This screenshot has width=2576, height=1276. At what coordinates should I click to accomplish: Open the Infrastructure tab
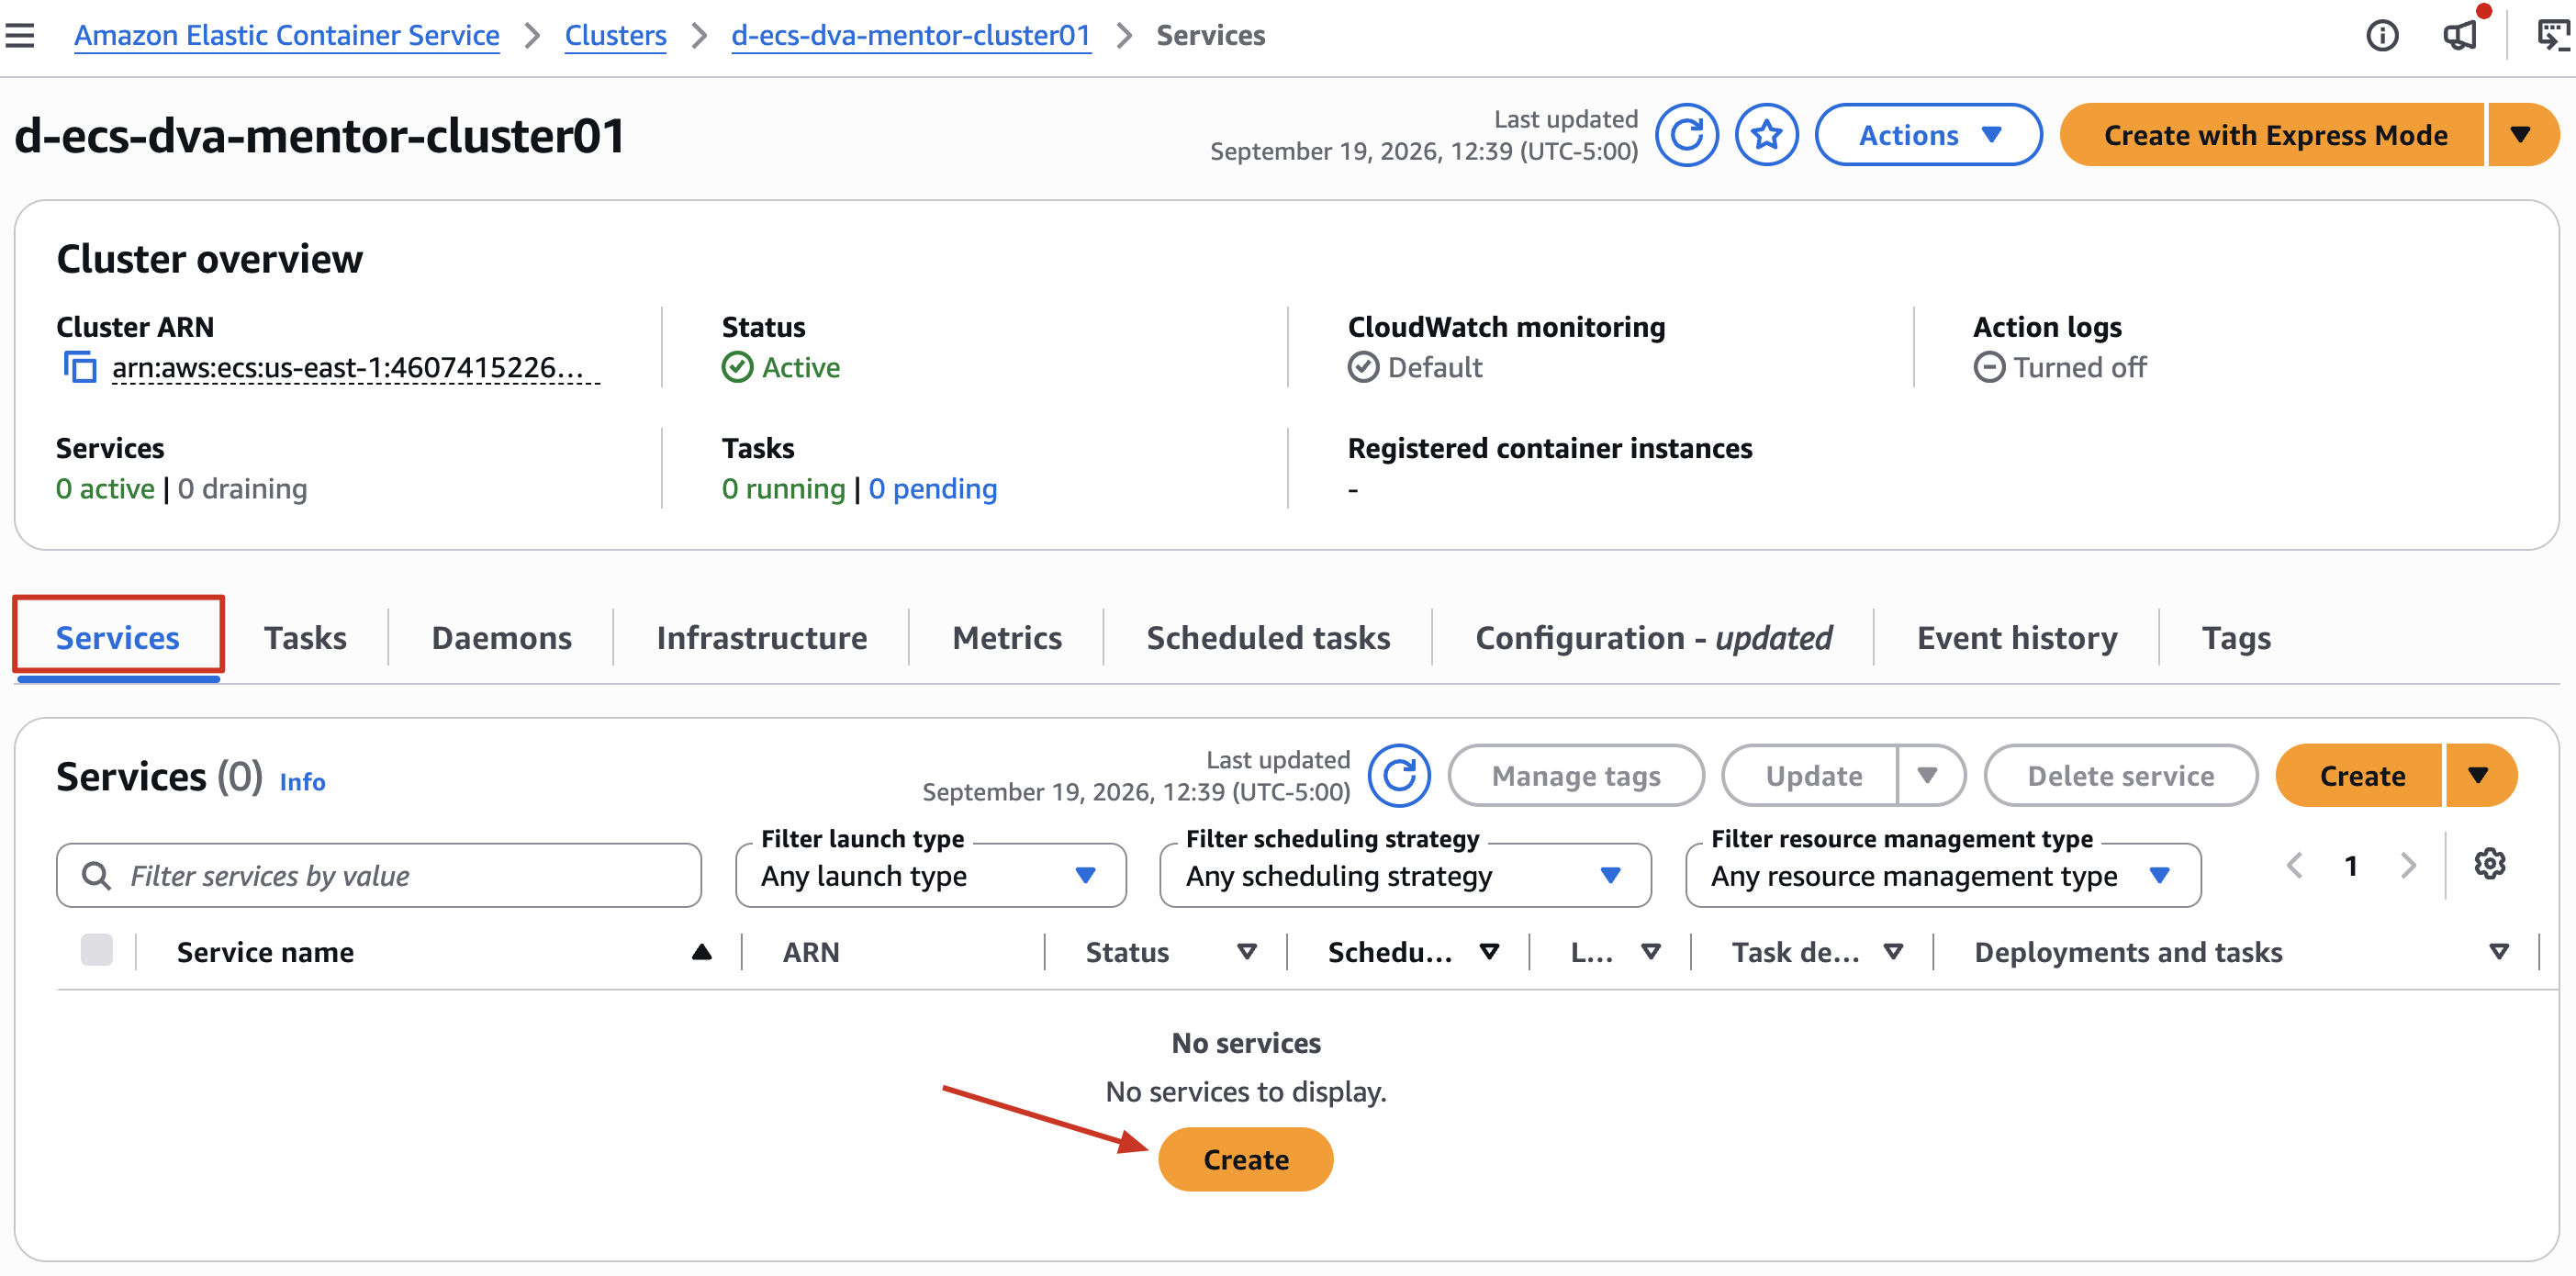[x=761, y=638]
